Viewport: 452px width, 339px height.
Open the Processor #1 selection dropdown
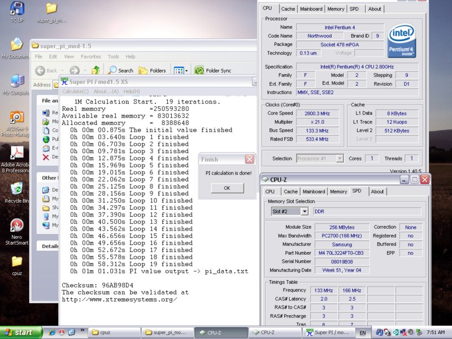tap(320, 158)
